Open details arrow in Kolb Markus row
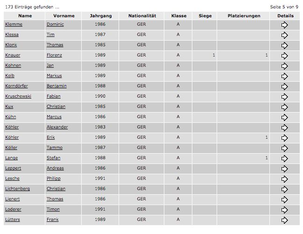 (x=285, y=76)
